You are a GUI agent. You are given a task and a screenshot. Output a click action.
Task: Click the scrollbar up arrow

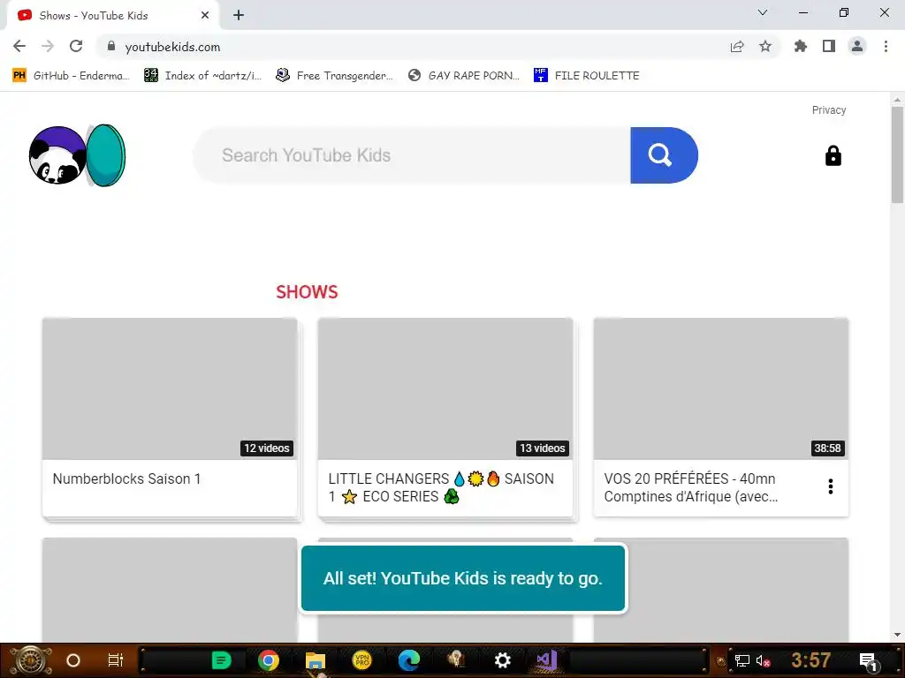point(897,100)
